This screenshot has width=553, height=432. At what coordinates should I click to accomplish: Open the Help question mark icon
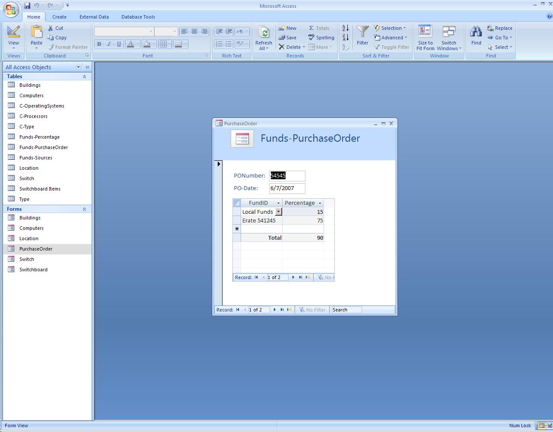point(550,16)
